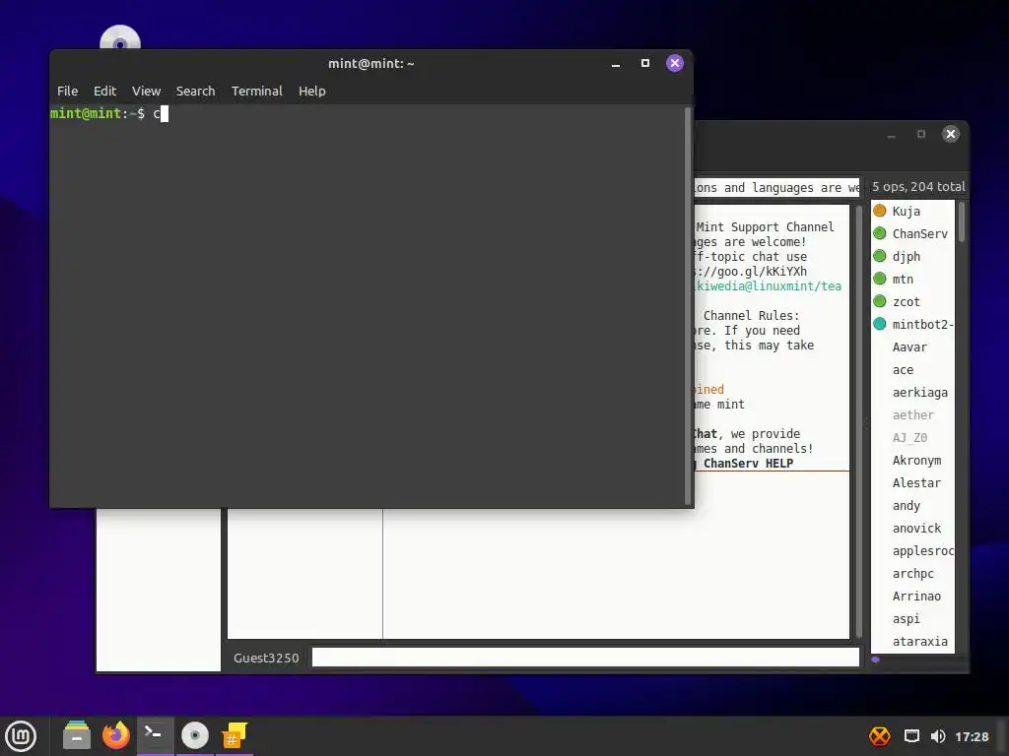1009x756 pixels.
Task: Select user Aavar in the user list
Action: (912, 347)
